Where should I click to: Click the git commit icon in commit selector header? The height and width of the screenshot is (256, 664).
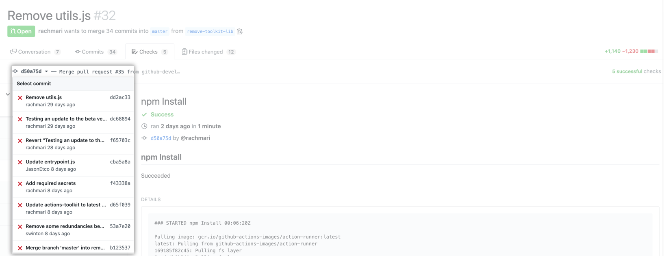[15, 71]
